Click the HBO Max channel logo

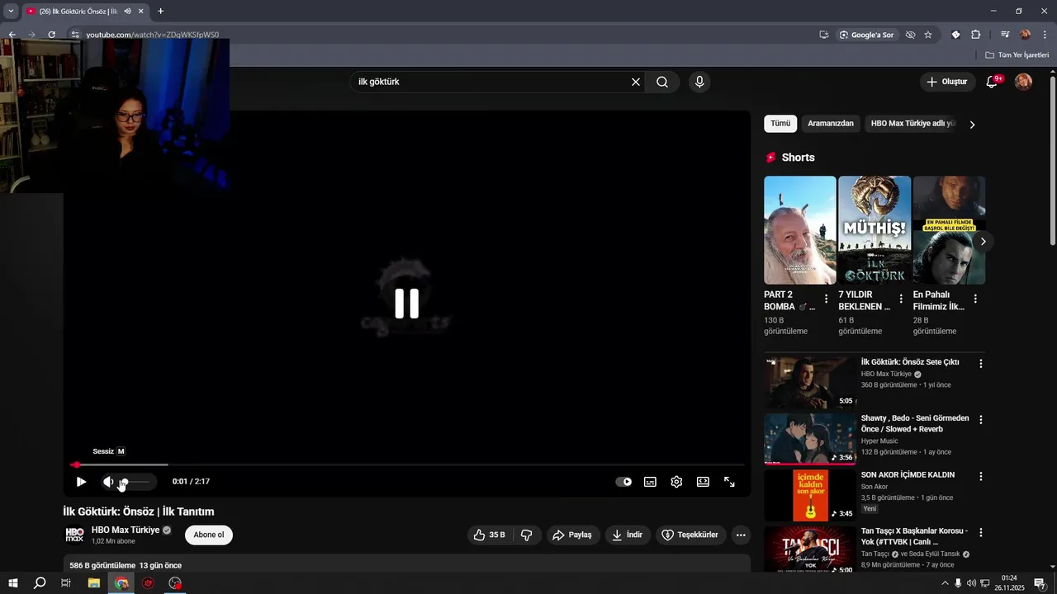(x=74, y=535)
